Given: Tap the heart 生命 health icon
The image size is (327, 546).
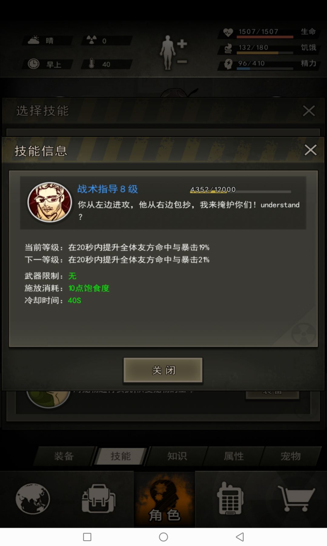Looking at the screenshot, I should point(228,32).
